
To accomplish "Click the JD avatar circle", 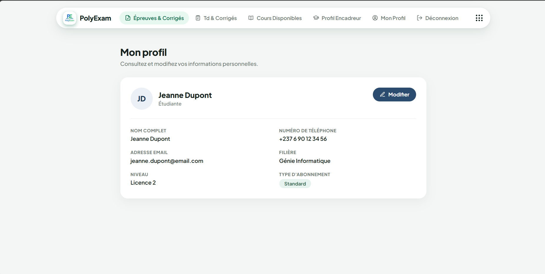I will (x=142, y=98).
